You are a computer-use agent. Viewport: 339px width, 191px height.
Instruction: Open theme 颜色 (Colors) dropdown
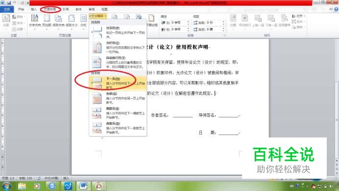(19, 17)
